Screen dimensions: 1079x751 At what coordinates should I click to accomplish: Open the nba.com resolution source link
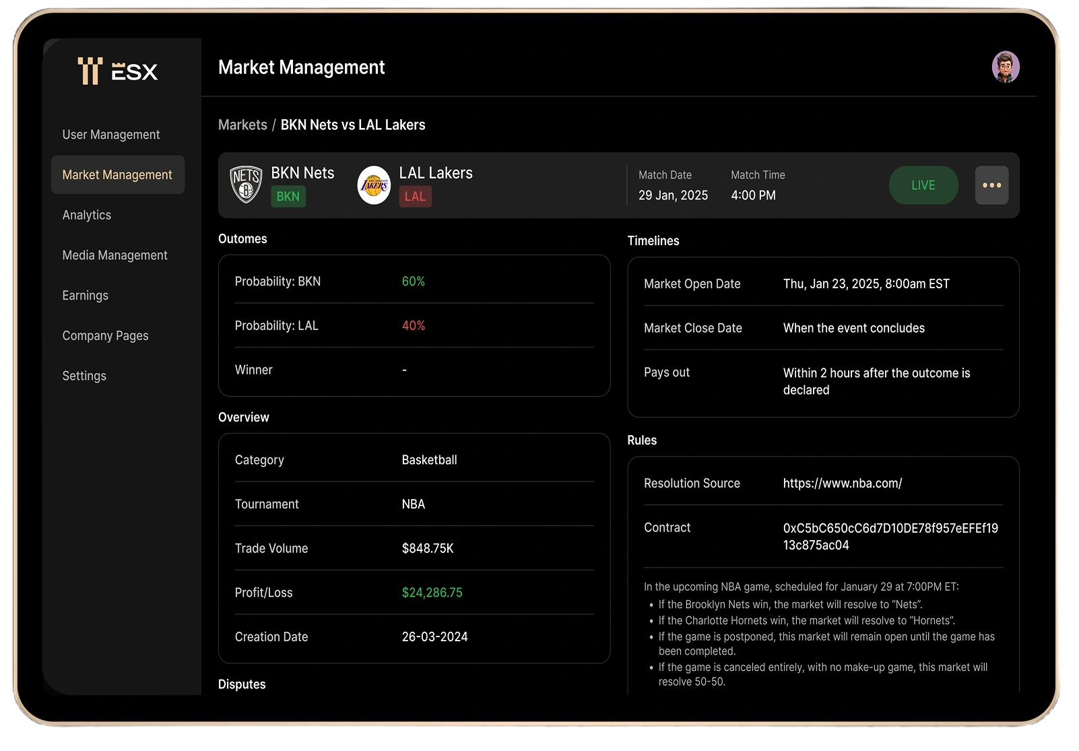(x=843, y=484)
